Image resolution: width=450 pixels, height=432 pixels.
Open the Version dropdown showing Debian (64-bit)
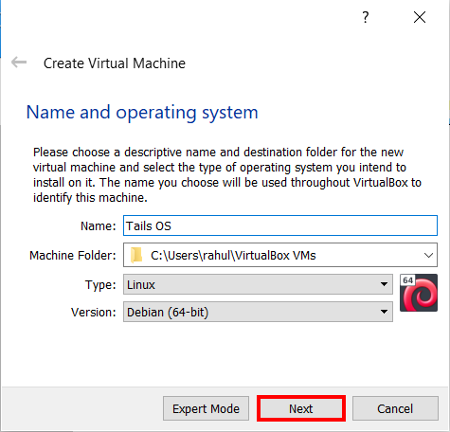[258, 312]
